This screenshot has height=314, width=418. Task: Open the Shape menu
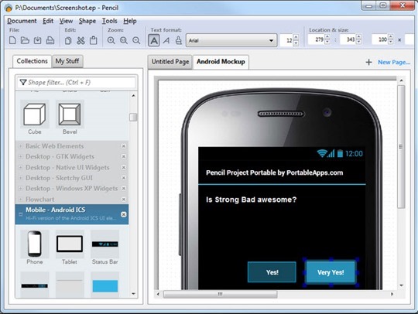click(x=87, y=21)
